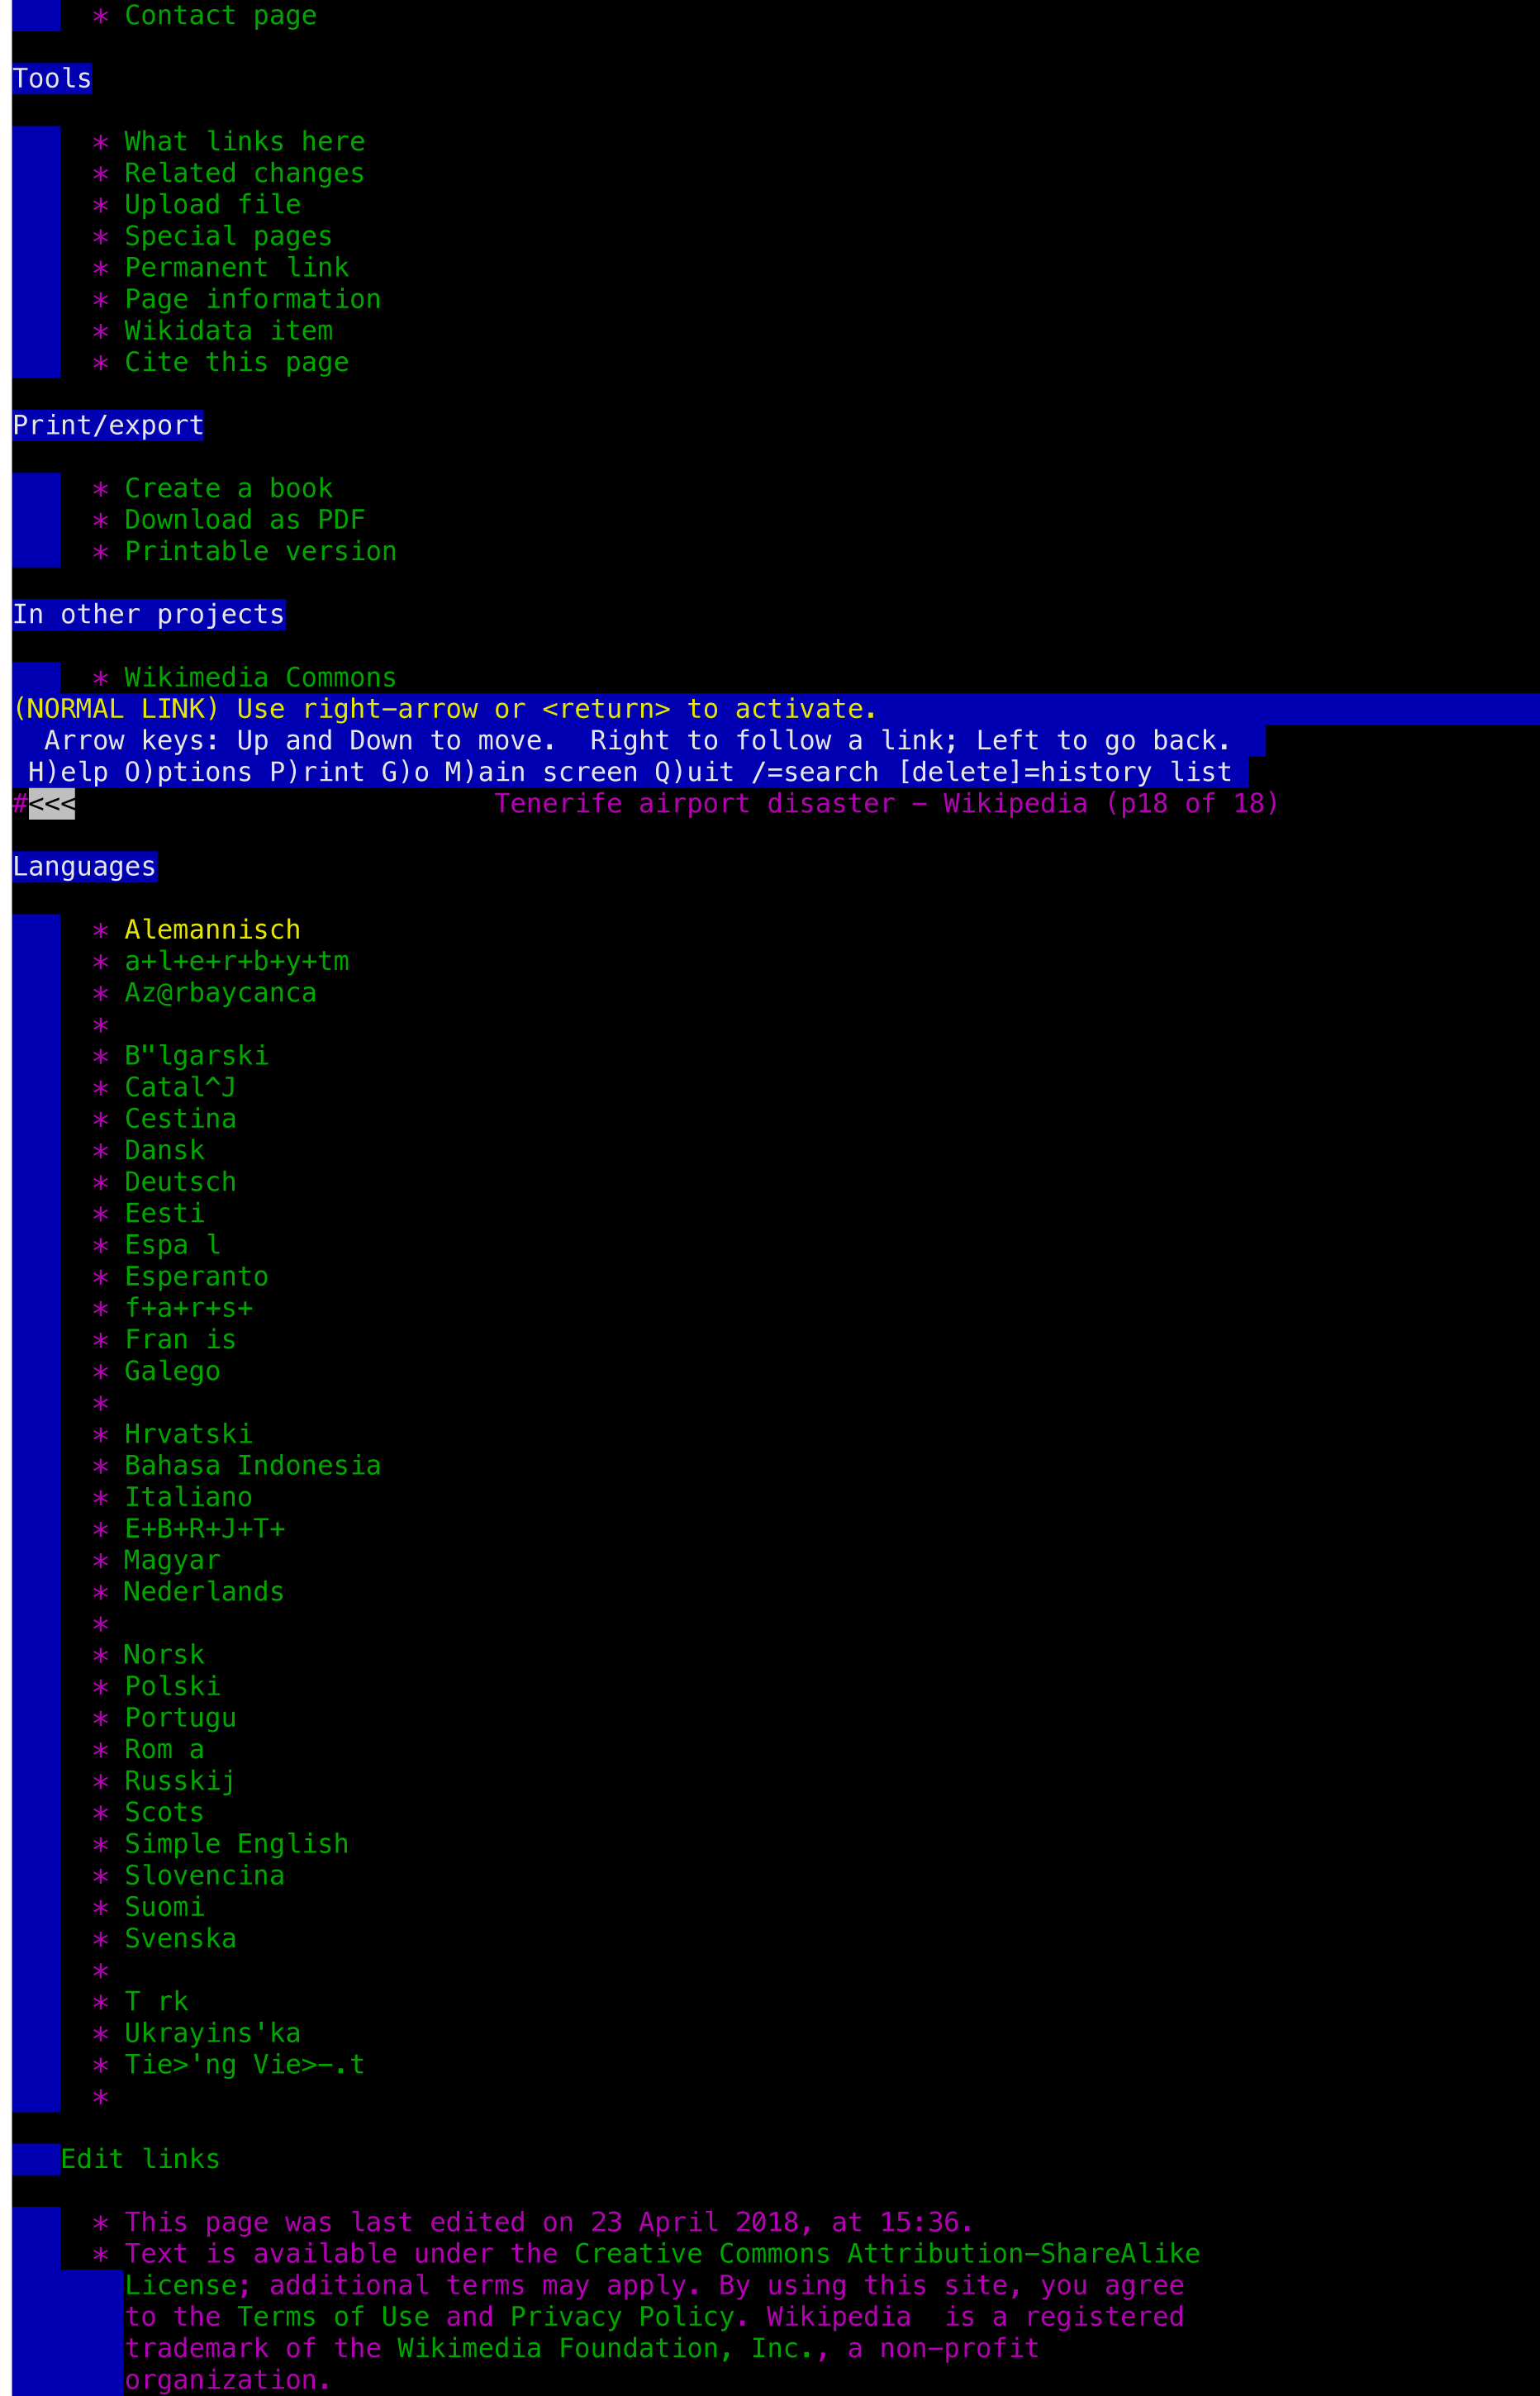1540x2396 pixels.
Task: Choose the 'Bahasa Indonesia' language link
Action: tap(252, 1466)
